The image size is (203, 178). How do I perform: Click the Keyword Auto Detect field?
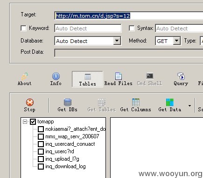tap(88, 28)
